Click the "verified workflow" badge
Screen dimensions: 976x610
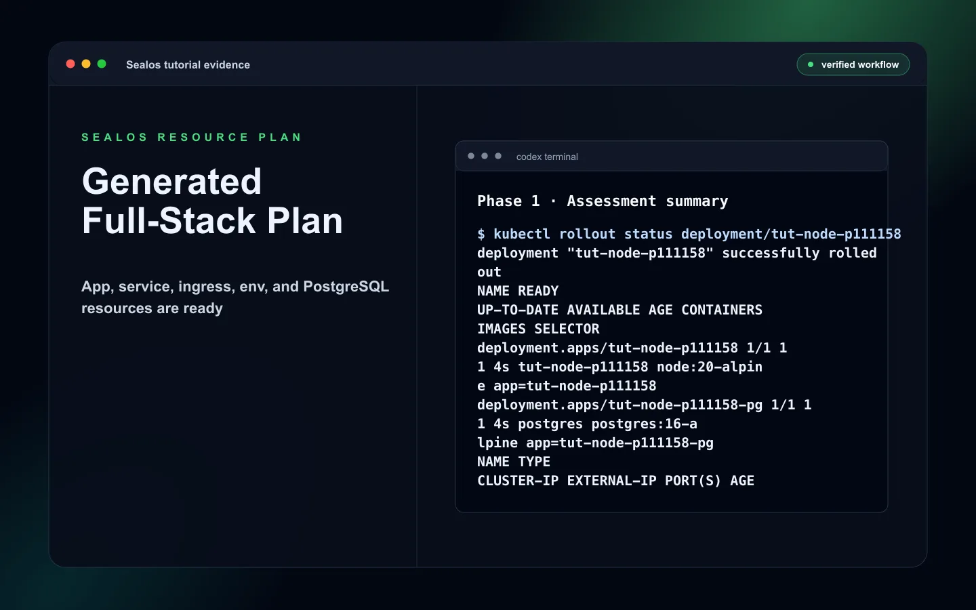tap(853, 64)
